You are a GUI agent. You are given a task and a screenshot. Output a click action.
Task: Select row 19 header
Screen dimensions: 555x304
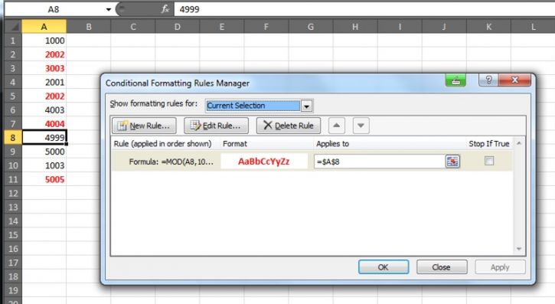13,290
